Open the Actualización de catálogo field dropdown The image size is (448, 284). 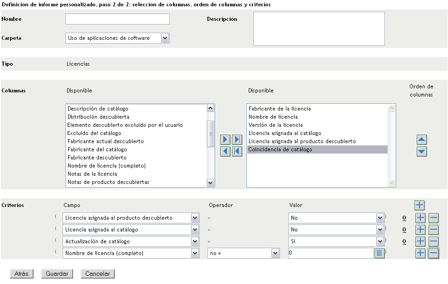tap(195, 241)
